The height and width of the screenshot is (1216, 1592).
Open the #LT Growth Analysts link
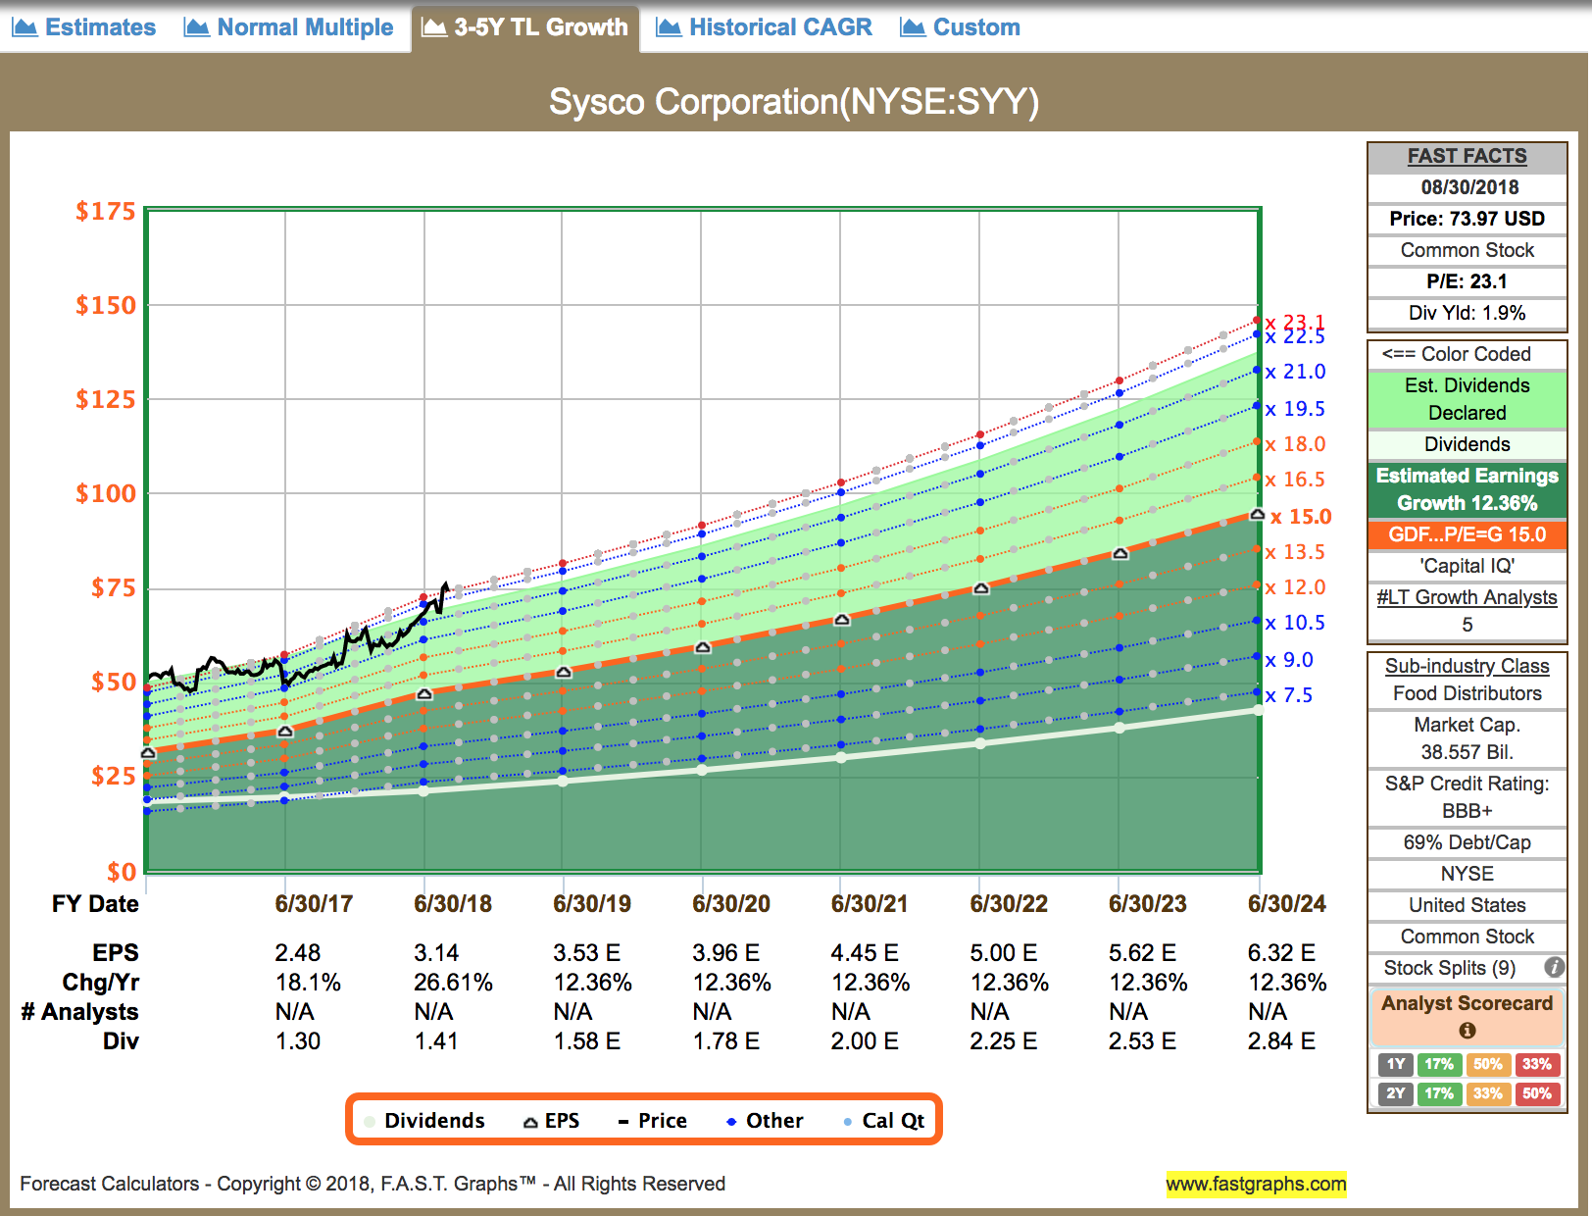point(1466,597)
